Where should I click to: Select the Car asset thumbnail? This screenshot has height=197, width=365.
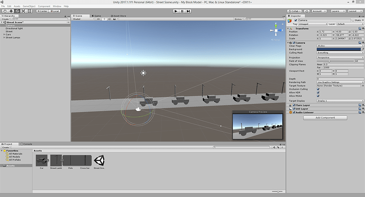coord(42,161)
